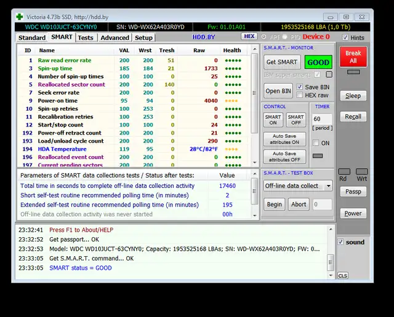Viewport: 394px width, 317px height.
Task: Click the timer period field showing 60
Action: [322, 119]
